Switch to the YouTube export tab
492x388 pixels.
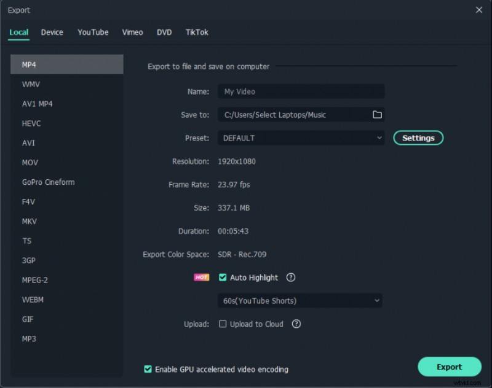[92, 33]
